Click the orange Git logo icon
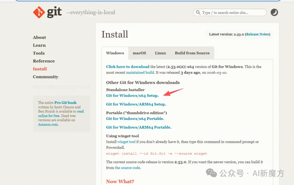The image size is (294, 185). 39,12
